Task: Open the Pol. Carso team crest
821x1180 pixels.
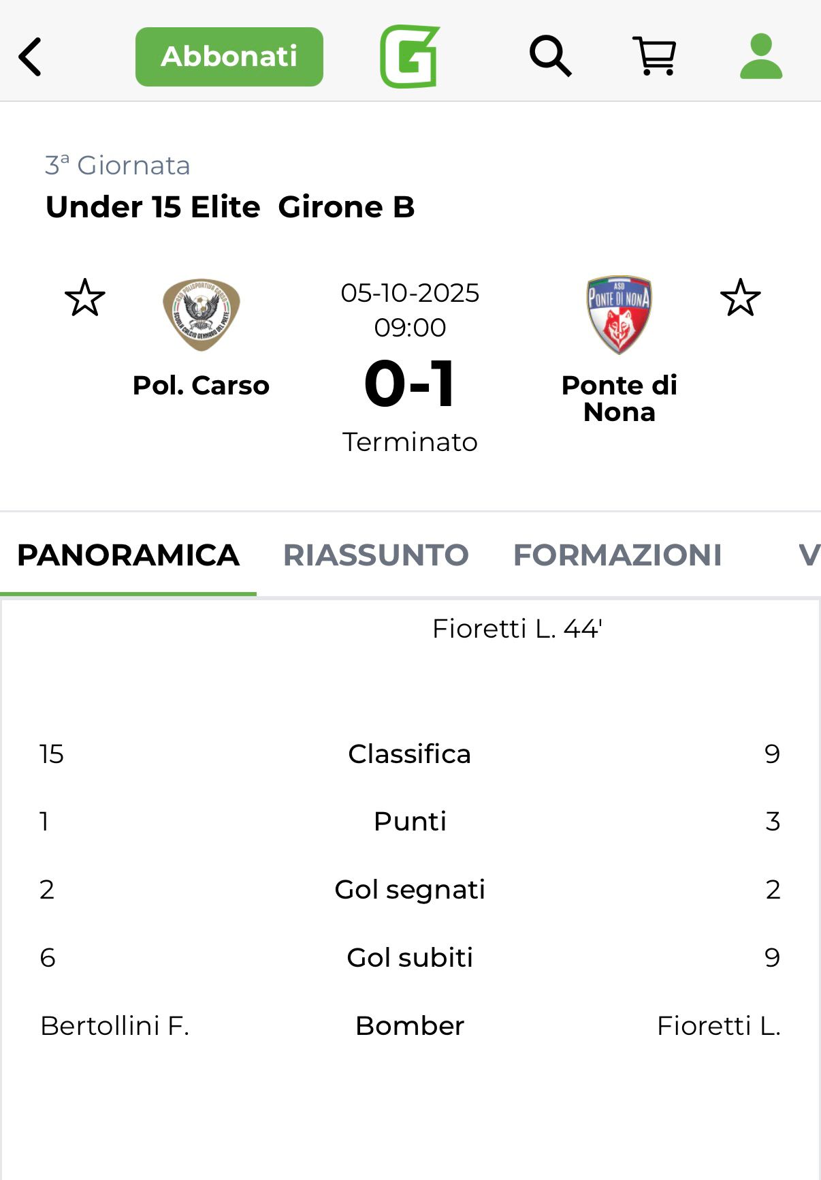Action: point(201,315)
